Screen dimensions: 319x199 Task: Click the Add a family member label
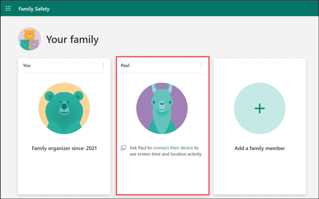(259, 148)
